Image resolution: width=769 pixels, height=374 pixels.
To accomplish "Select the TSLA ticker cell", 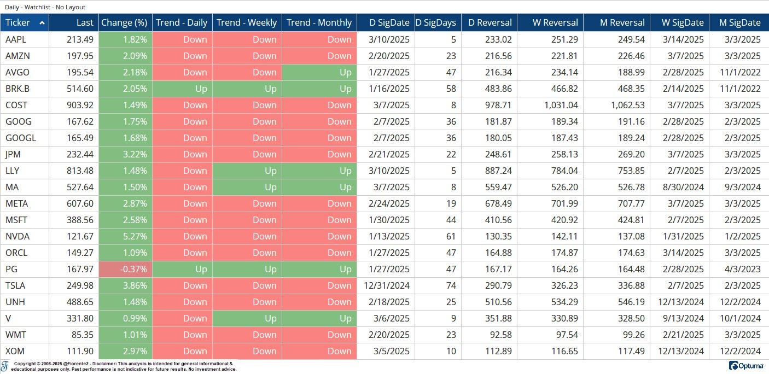I will 25,285.
